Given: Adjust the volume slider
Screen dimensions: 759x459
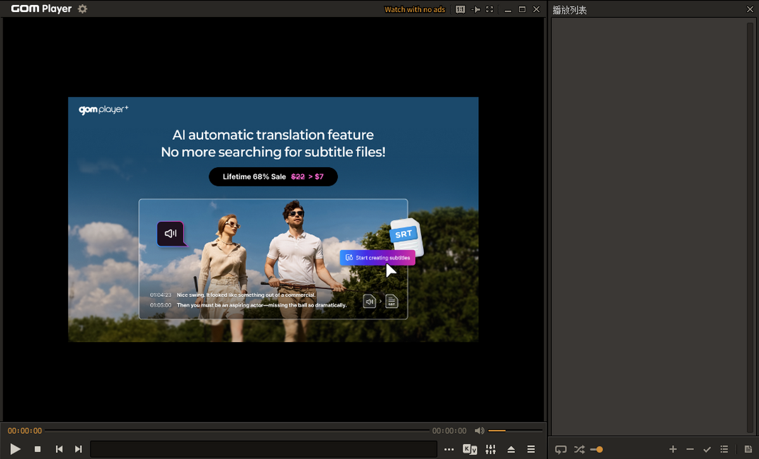Looking at the screenshot, I should click(x=514, y=431).
